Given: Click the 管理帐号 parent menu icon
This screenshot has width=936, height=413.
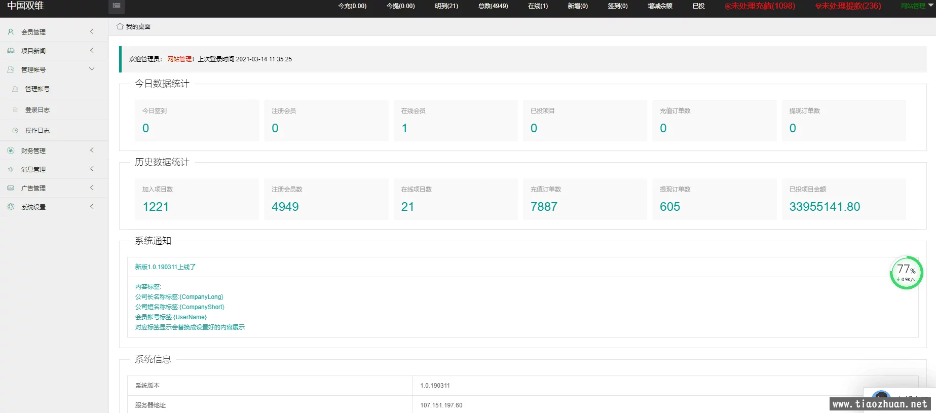Looking at the screenshot, I should (11, 69).
